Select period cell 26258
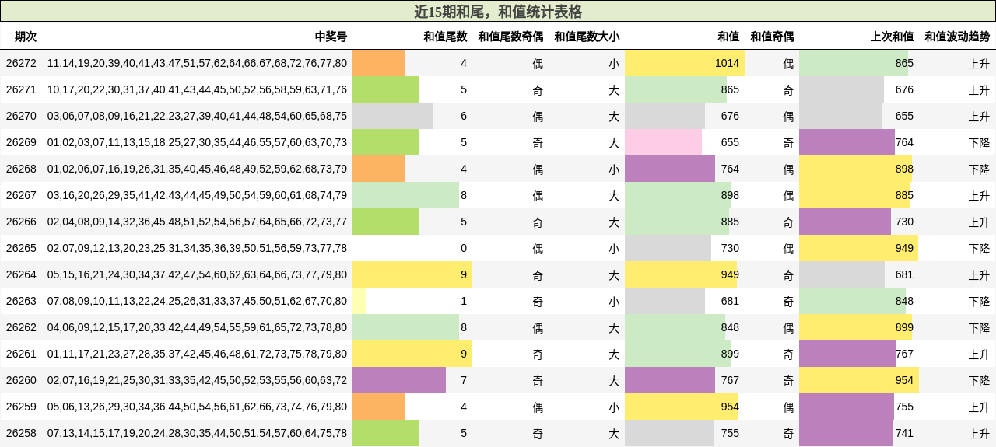Screen dimensions: 996x447 [21, 433]
